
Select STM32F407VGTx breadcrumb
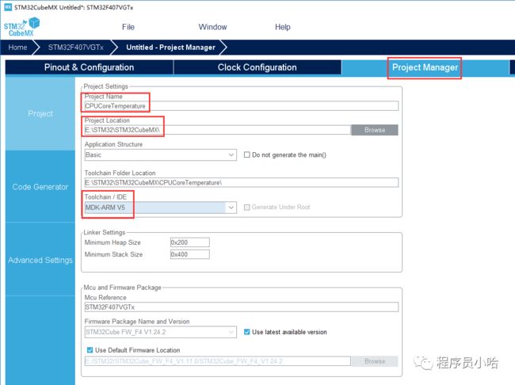click(x=75, y=48)
